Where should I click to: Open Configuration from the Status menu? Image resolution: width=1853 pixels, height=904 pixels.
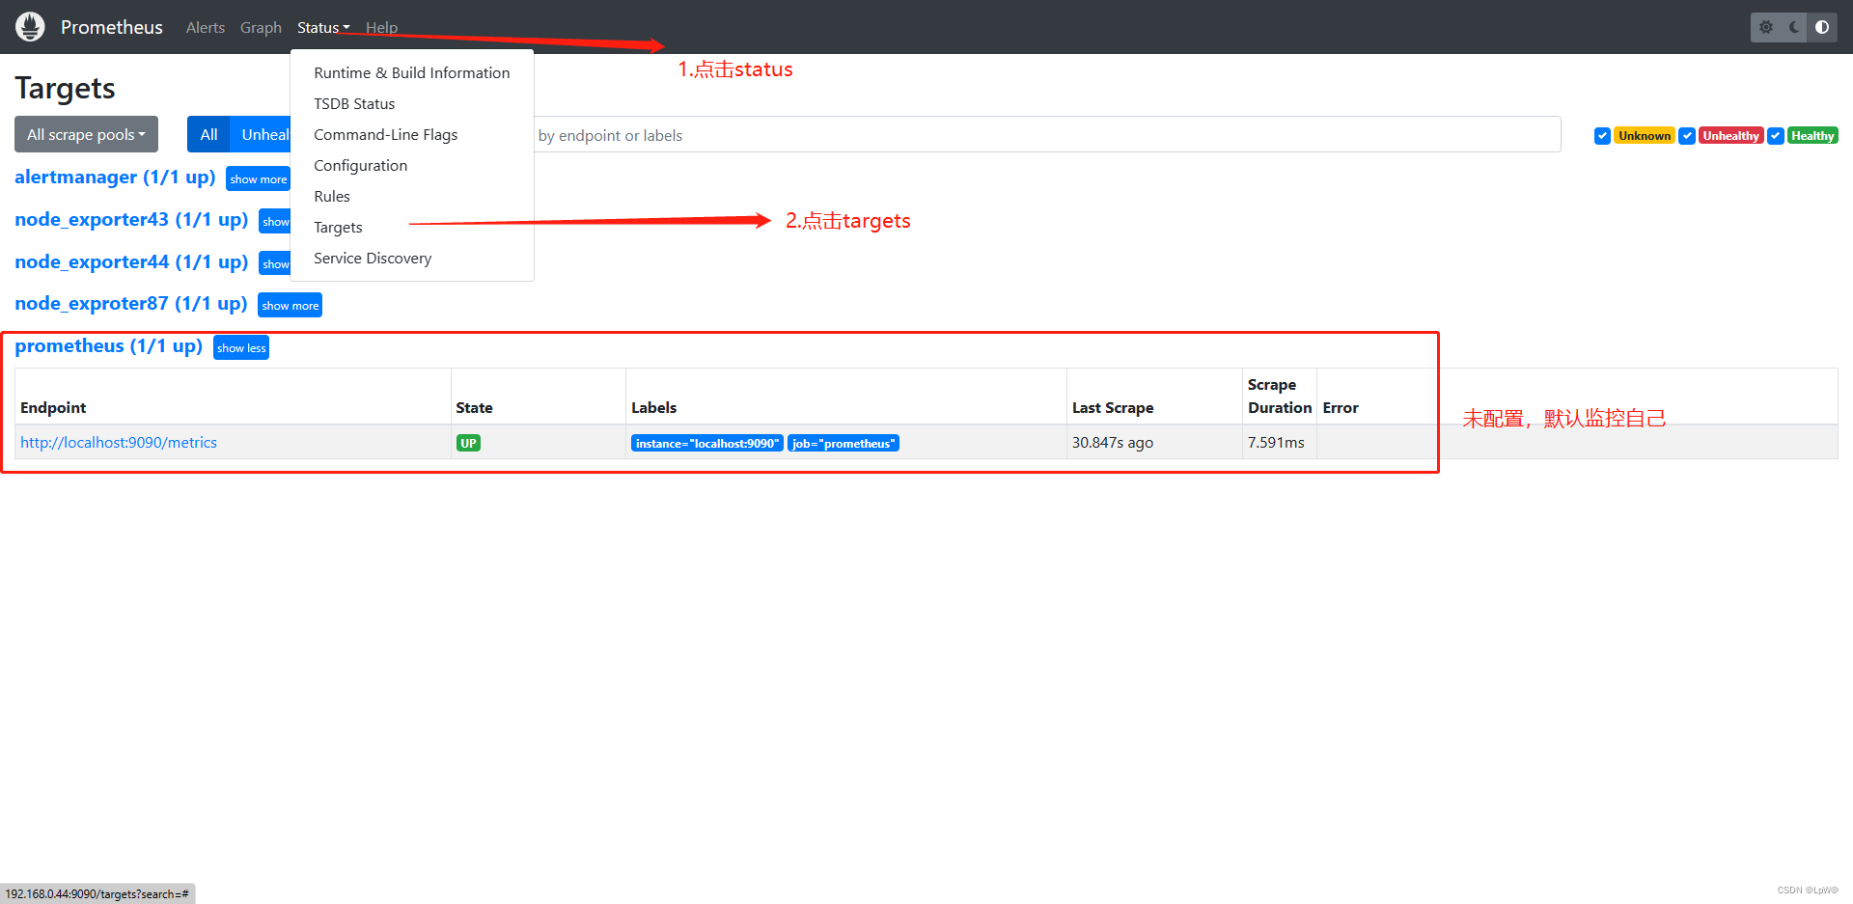click(x=360, y=165)
